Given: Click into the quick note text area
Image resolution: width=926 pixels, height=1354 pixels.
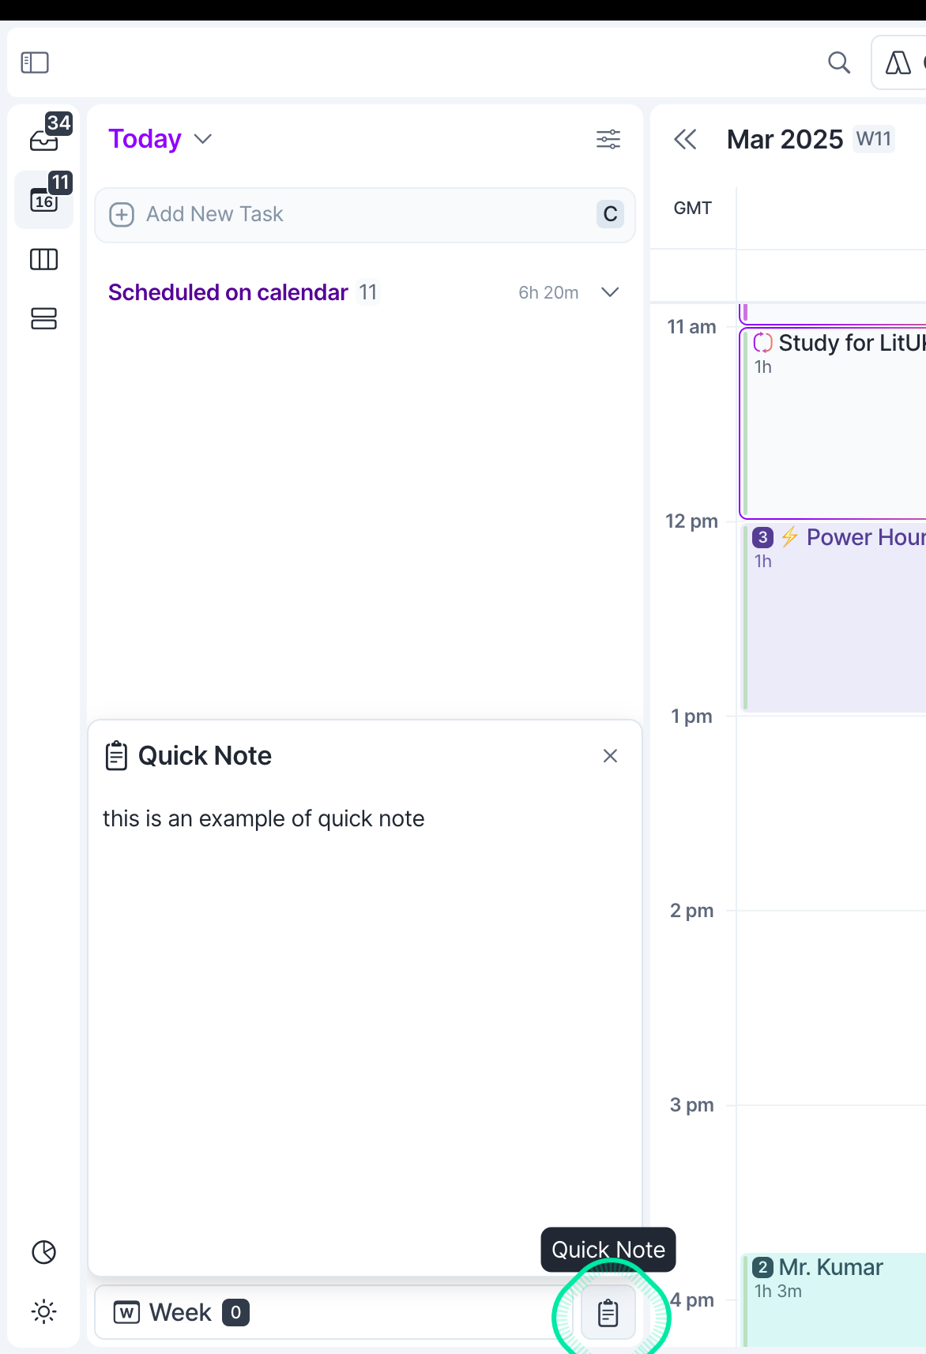Looking at the screenshot, I should coord(365,1027).
